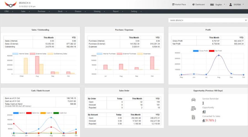Open Market Place from the header
Viewport: 248px width, 137px height.
[179, 5]
